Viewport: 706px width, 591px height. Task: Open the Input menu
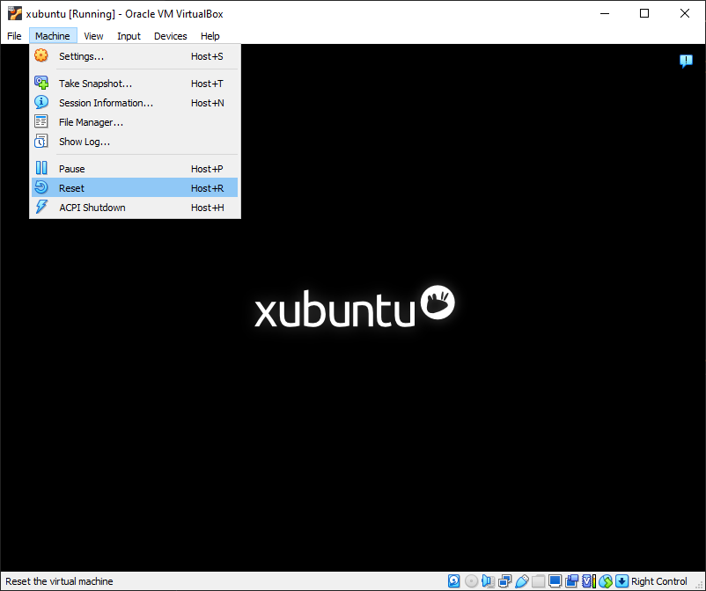tap(129, 36)
